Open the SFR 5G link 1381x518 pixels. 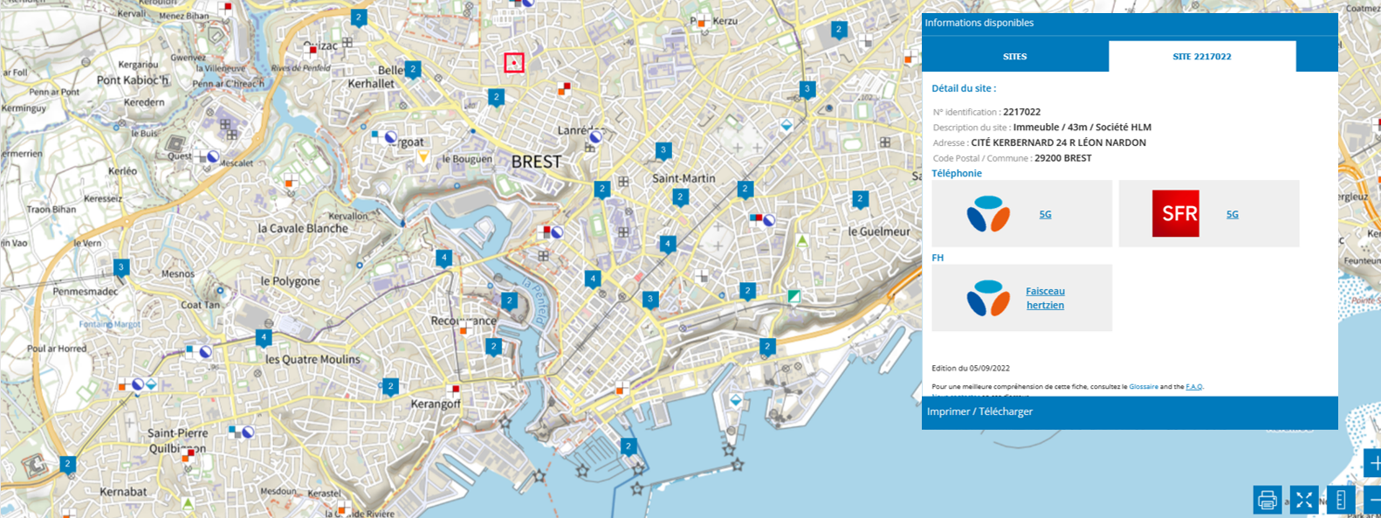coord(1232,214)
